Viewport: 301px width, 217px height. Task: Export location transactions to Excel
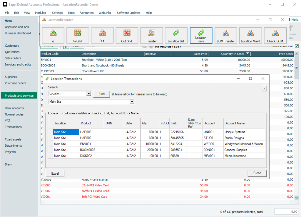click(54, 173)
